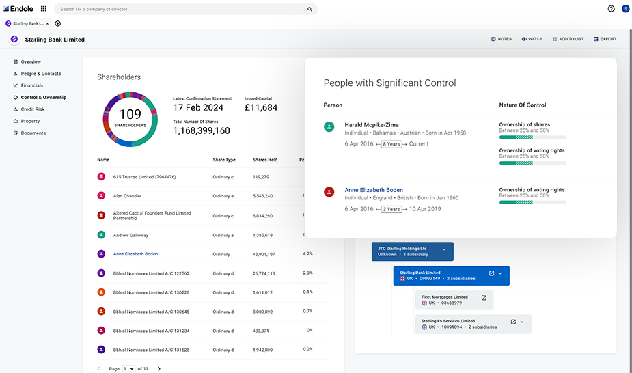632x373 pixels.
Task: Go to next shareholders page
Action: click(x=159, y=369)
